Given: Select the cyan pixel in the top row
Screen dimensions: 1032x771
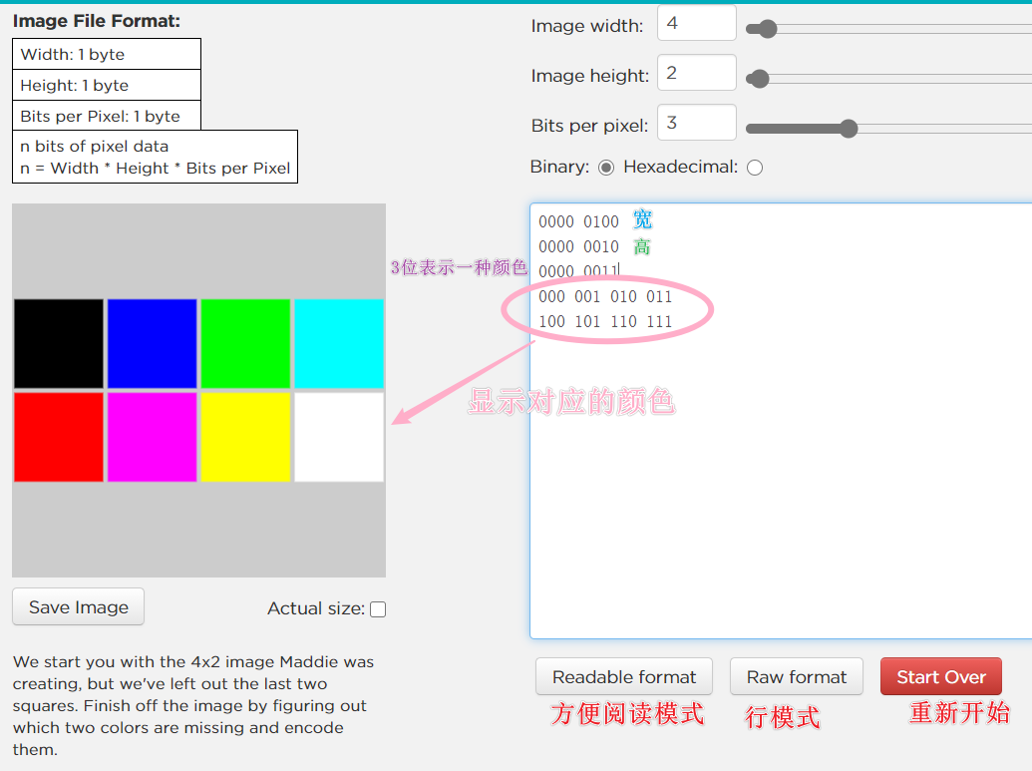Looking at the screenshot, I should pos(338,343).
